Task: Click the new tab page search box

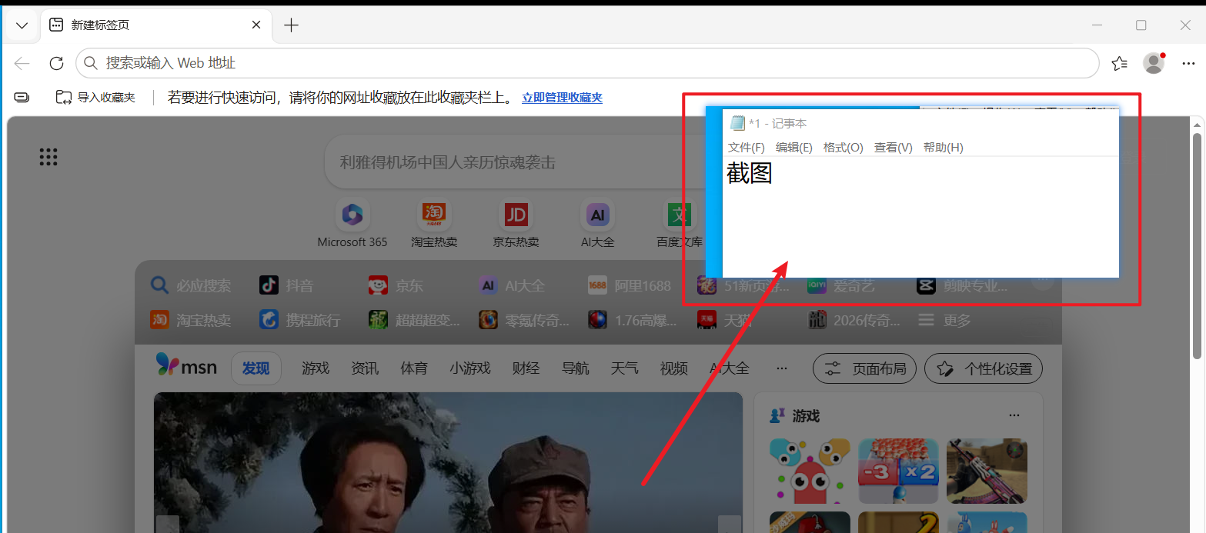Action: (516, 162)
